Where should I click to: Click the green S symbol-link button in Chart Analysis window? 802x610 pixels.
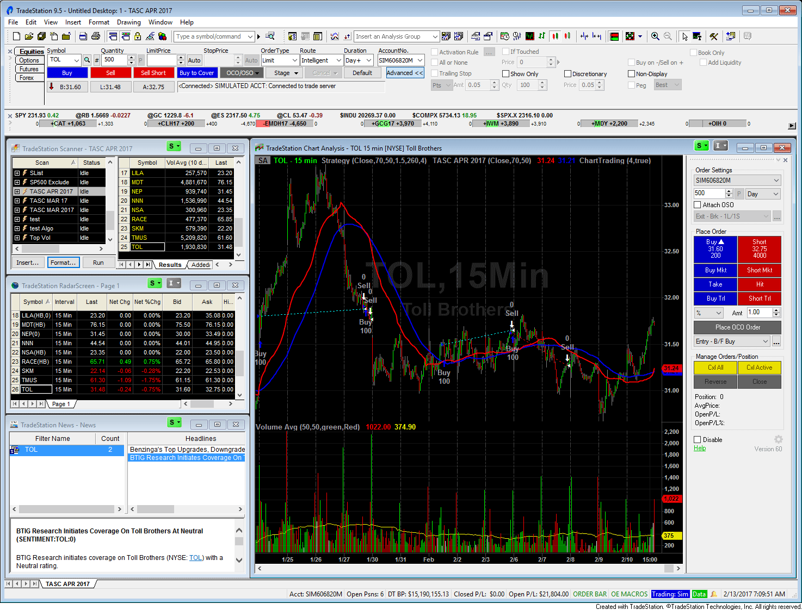pyautogui.click(x=701, y=146)
